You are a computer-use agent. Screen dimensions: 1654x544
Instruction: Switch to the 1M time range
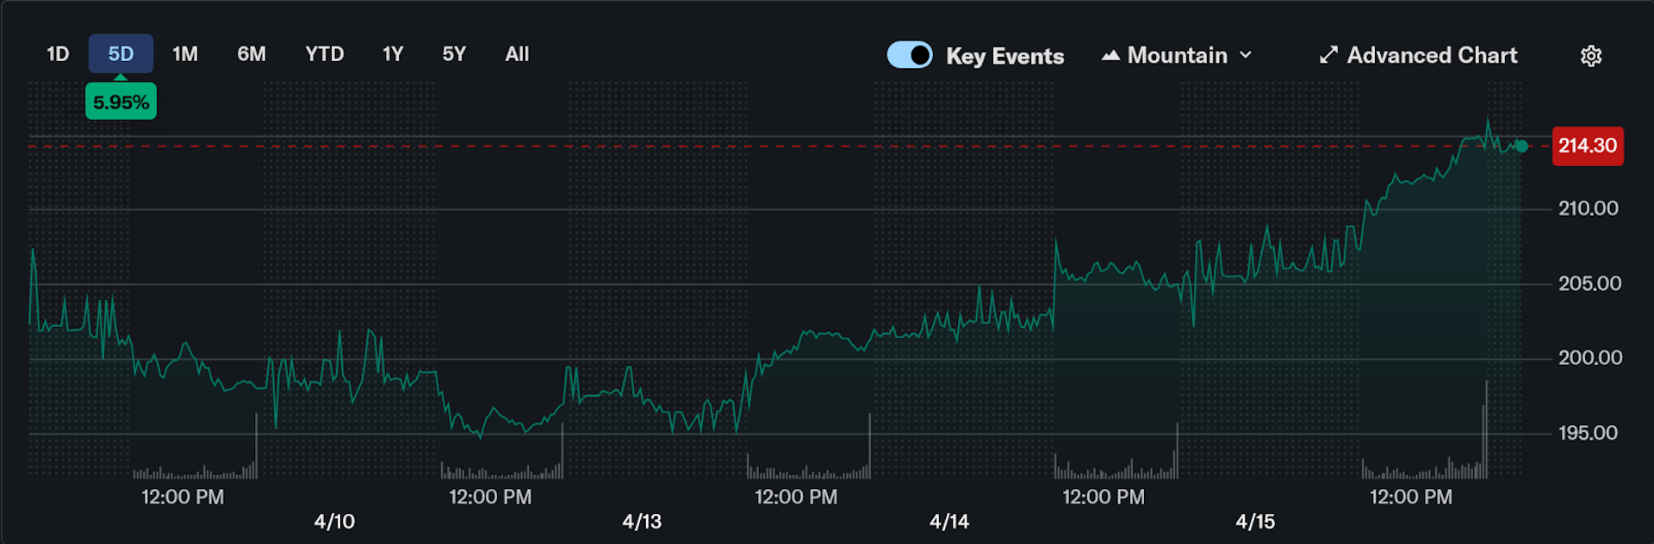click(x=185, y=54)
